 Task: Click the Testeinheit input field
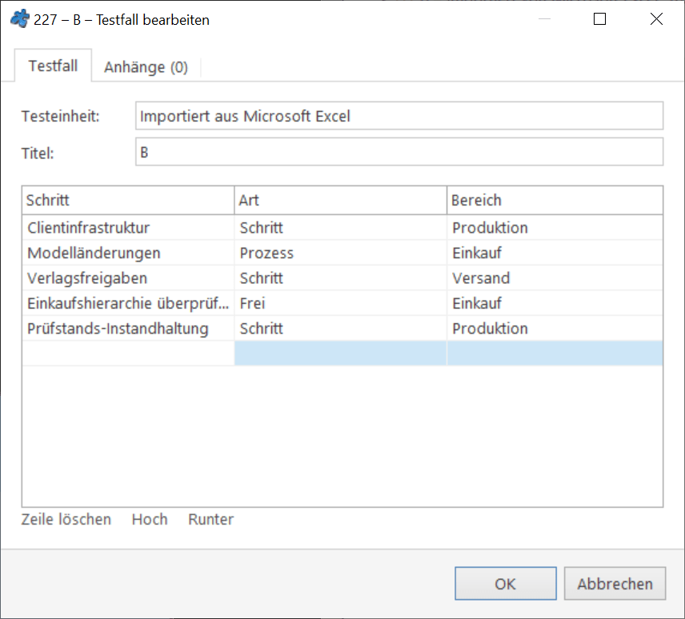point(399,116)
